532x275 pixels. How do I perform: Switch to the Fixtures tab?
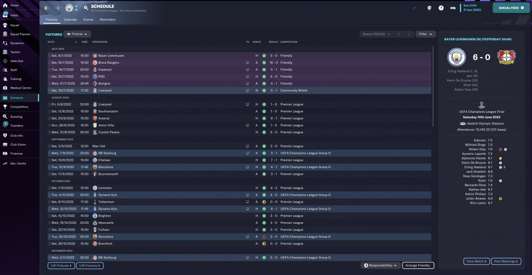tap(52, 20)
